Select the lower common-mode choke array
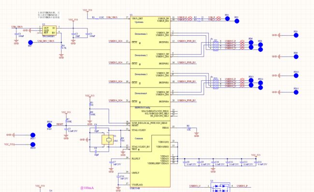 point(215,84)
